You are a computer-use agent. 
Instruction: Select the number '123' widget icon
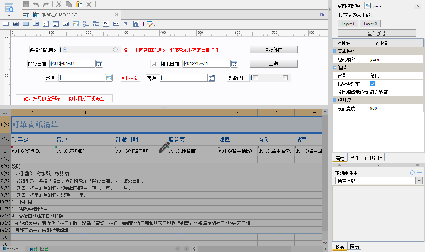[66, 24]
